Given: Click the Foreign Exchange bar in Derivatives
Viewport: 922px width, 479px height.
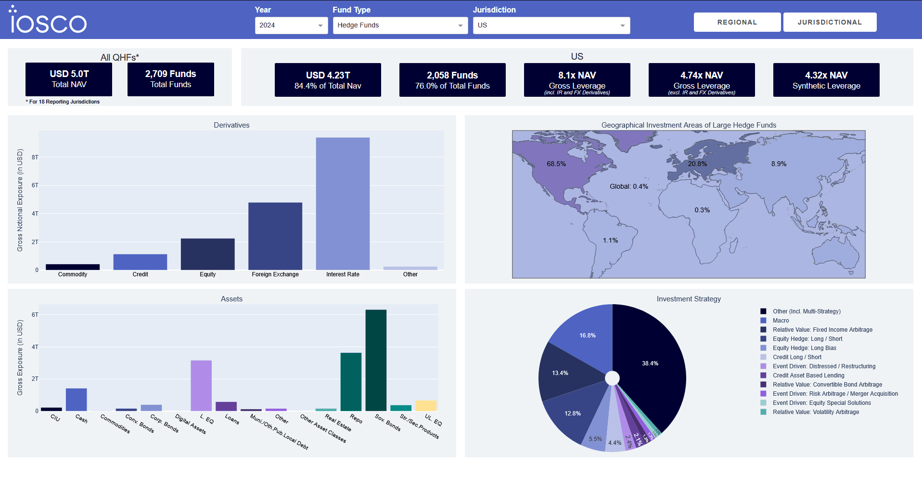Looking at the screenshot, I should pos(275,236).
